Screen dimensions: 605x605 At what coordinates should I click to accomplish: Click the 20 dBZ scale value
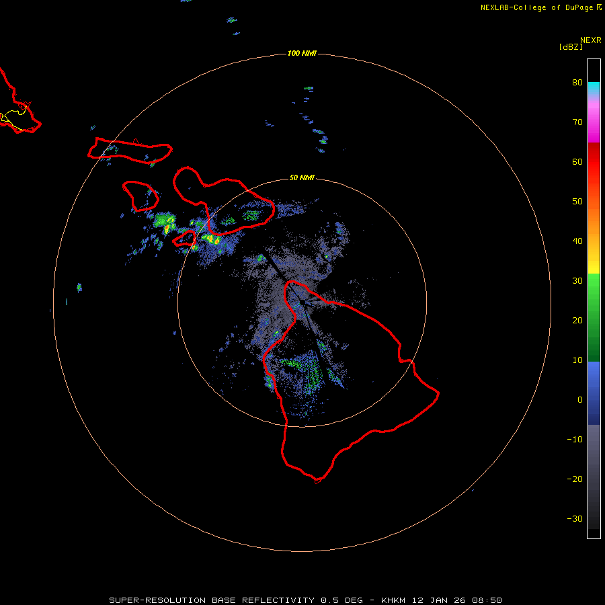[577, 321]
